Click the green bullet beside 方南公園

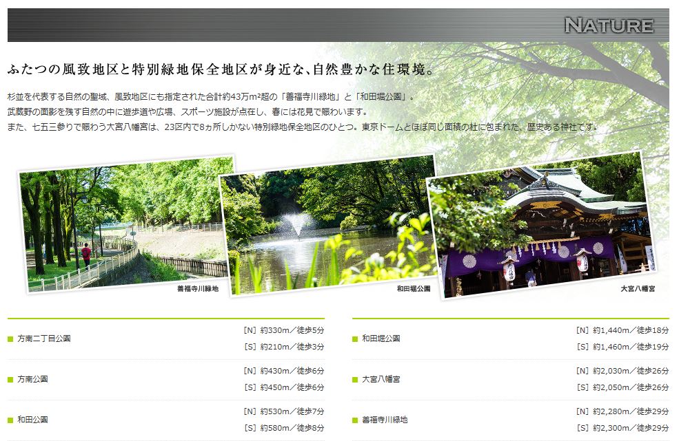pos(10,380)
